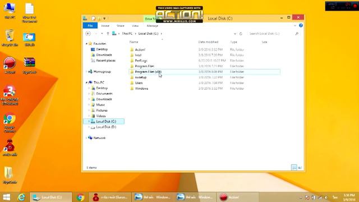The image size is (359, 202).
Task: Switch to the Home ribbon tab
Action: pyautogui.click(x=105, y=26)
